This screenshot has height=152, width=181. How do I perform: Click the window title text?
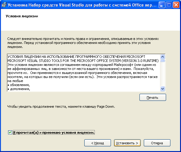click(x=82, y=5)
